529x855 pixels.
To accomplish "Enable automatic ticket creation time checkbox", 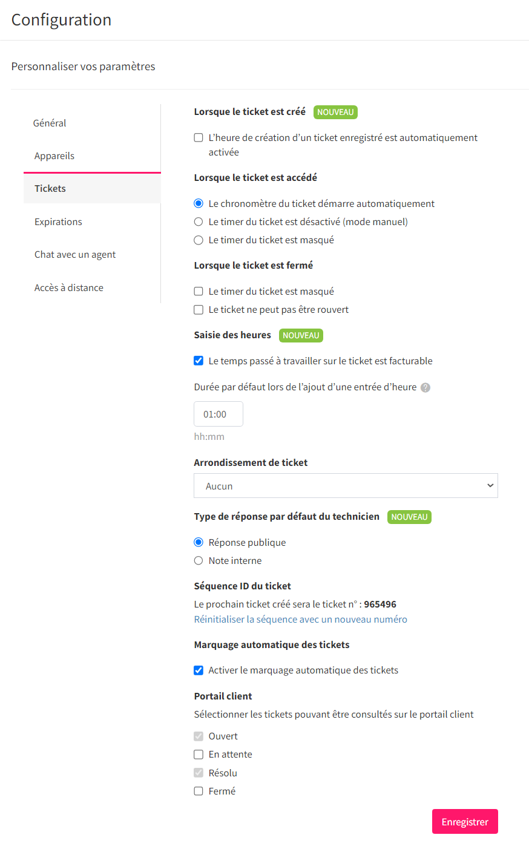I will [199, 138].
